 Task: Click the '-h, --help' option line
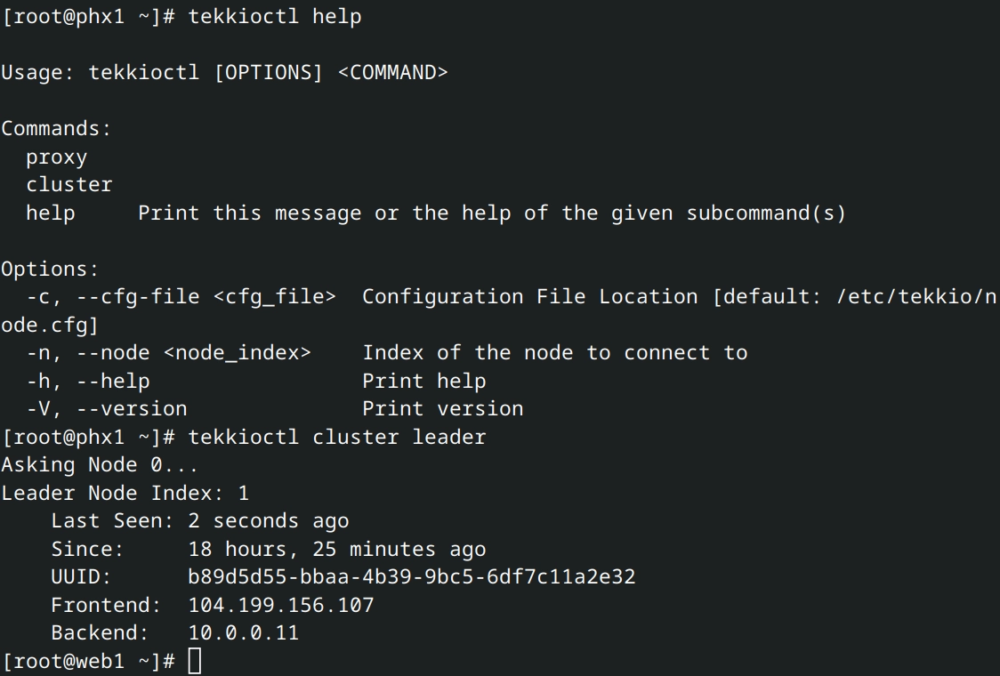click(x=88, y=382)
